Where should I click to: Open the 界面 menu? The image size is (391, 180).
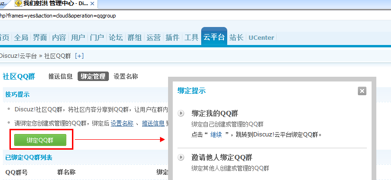pos(40,38)
